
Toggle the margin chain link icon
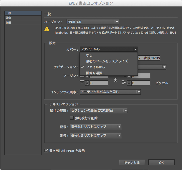coord(115,80)
